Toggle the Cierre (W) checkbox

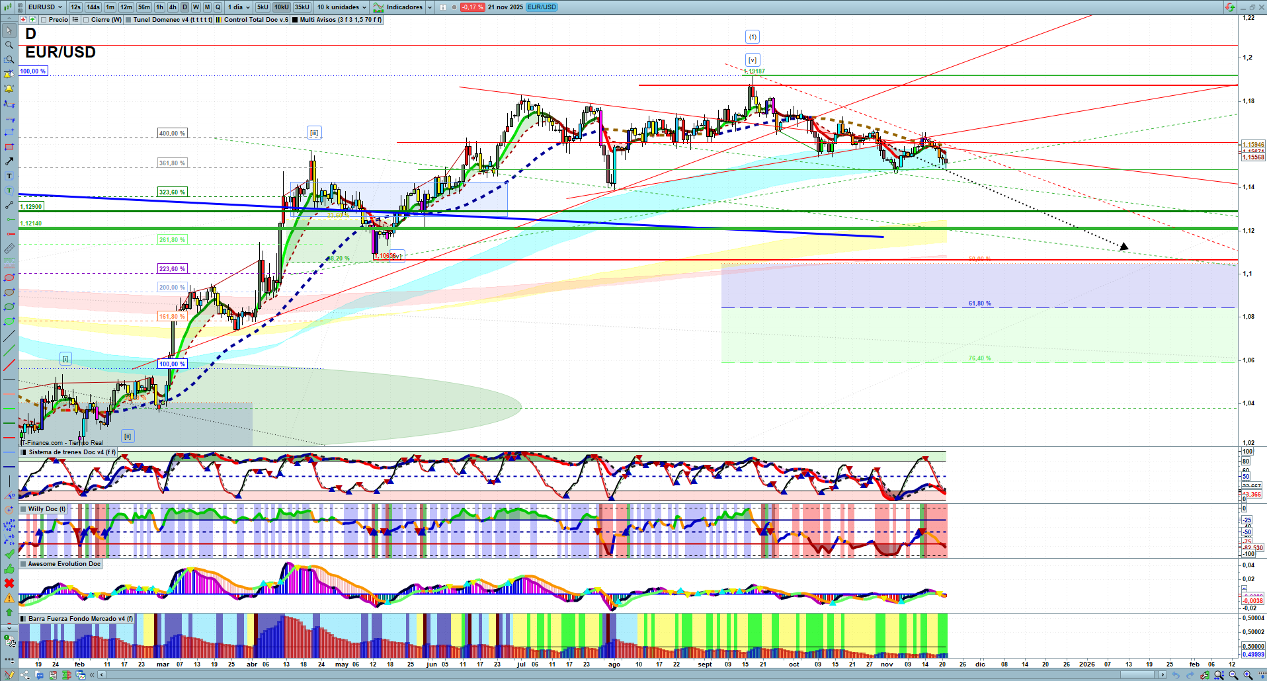(86, 20)
